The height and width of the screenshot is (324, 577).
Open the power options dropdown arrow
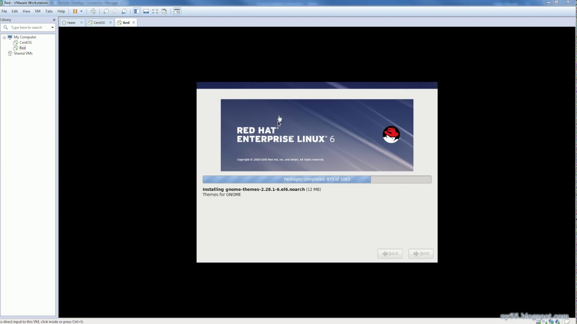[x=82, y=11]
